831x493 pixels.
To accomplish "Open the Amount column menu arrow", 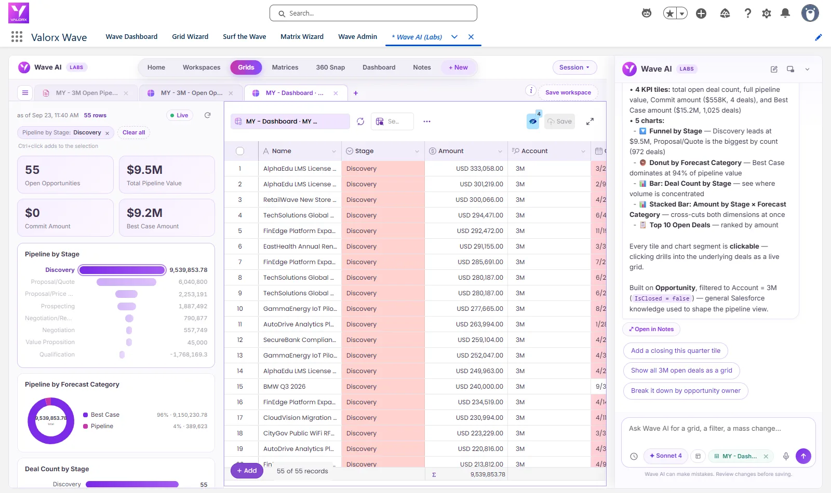I will tap(500, 152).
